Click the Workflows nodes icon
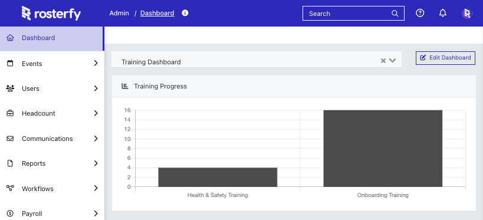 (10, 188)
